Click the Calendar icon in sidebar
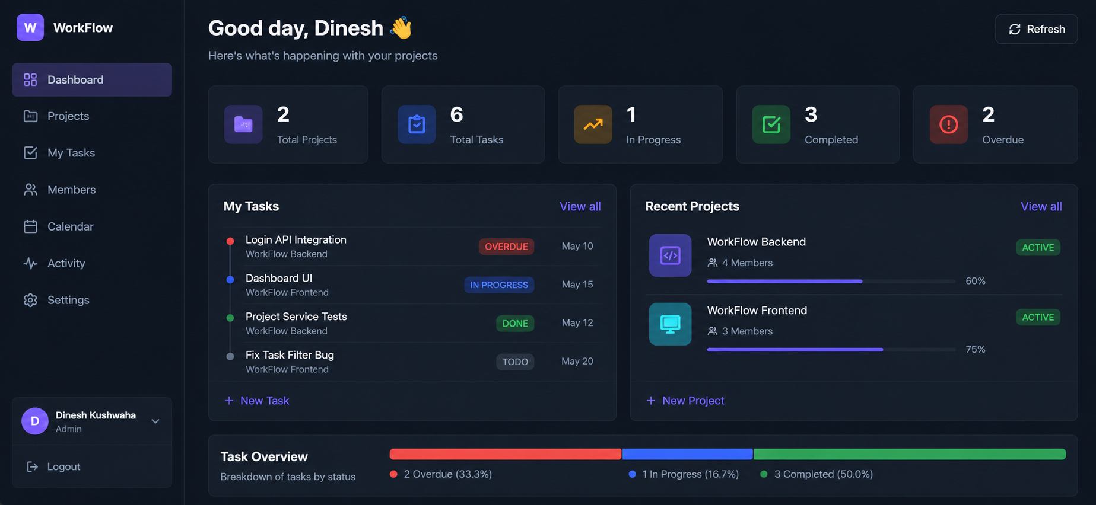The width and height of the screenshot is (1096, 505). 30,226
